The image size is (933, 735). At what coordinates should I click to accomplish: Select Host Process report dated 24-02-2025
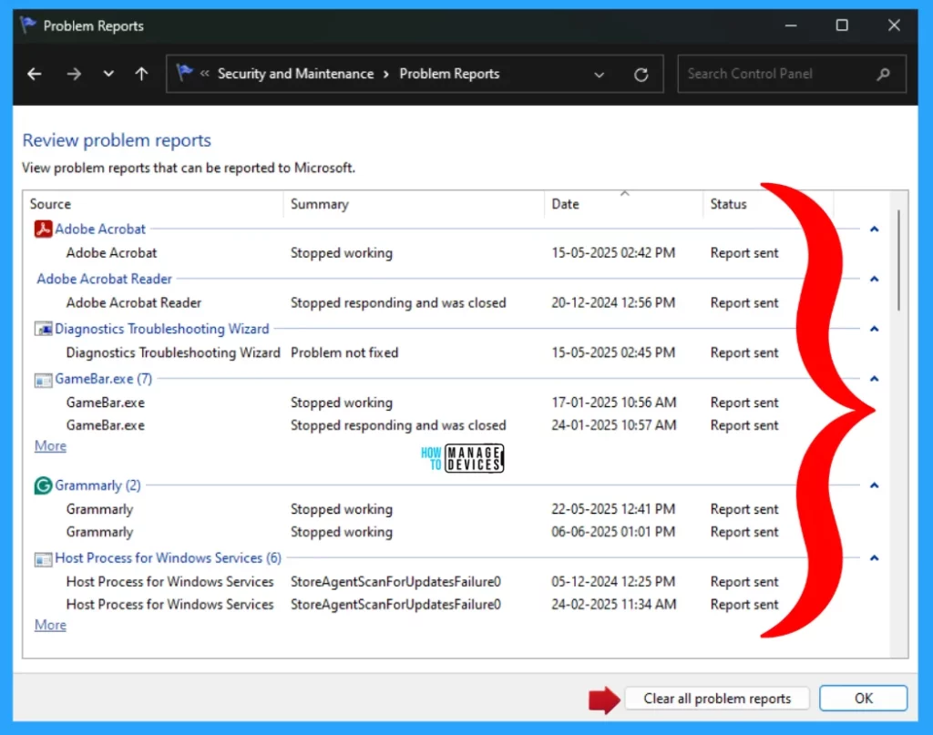423,604
